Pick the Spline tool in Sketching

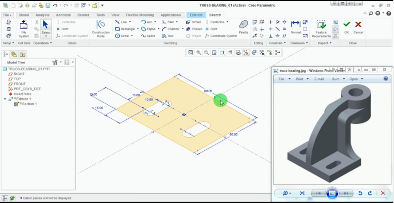click(x=148, y=36)
